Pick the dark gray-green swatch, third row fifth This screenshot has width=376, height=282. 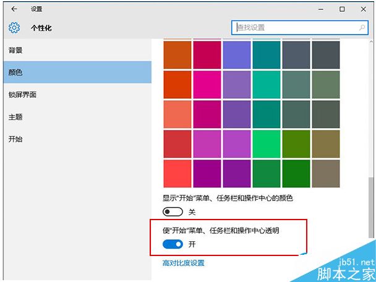tap(296, 114)
